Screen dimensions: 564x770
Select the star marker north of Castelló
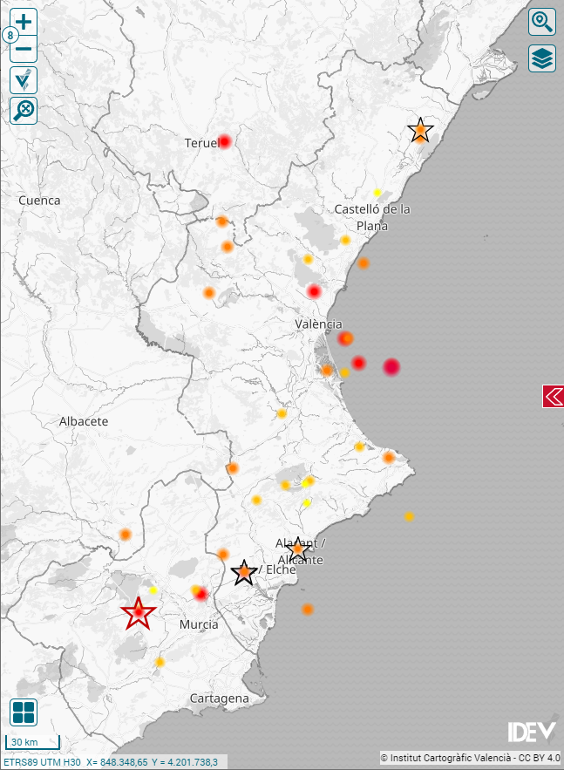coord(421,130)
